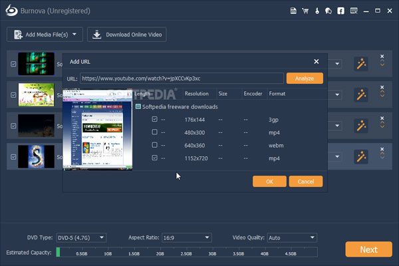
Task: Click Download Online Video button
Action: [127, 35]
